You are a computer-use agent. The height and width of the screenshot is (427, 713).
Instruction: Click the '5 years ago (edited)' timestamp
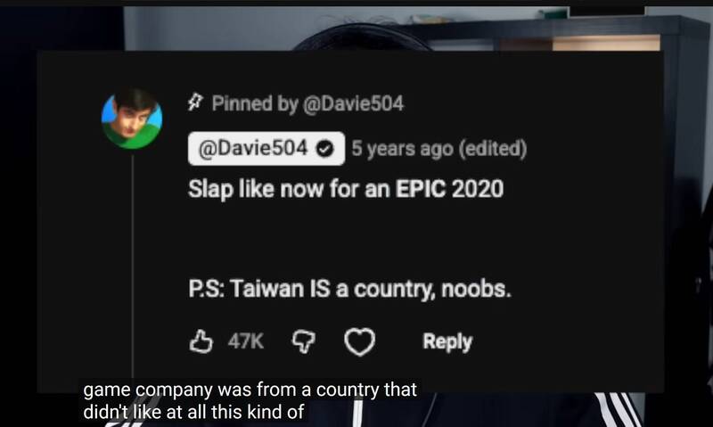[x=439, y=149]
